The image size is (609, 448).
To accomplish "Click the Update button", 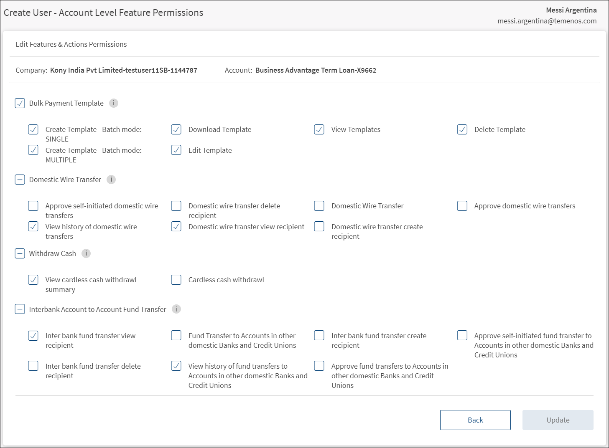I will point(558,420).
